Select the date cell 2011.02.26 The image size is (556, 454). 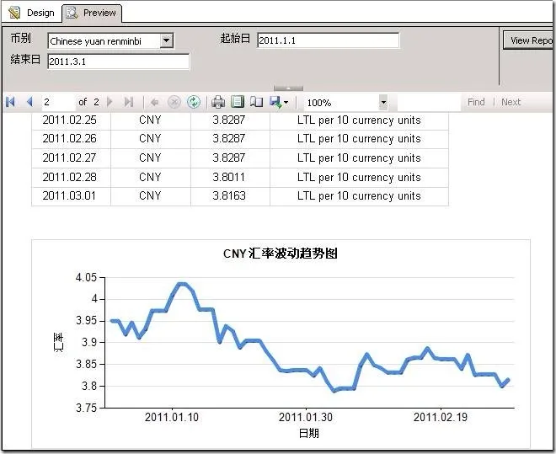(69, 138)
